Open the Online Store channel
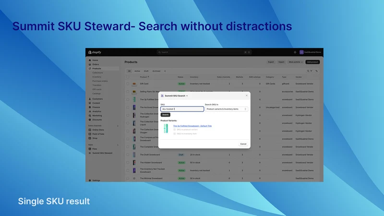The width and height of the screenshot is (384, 216). (x=98, y=130)
